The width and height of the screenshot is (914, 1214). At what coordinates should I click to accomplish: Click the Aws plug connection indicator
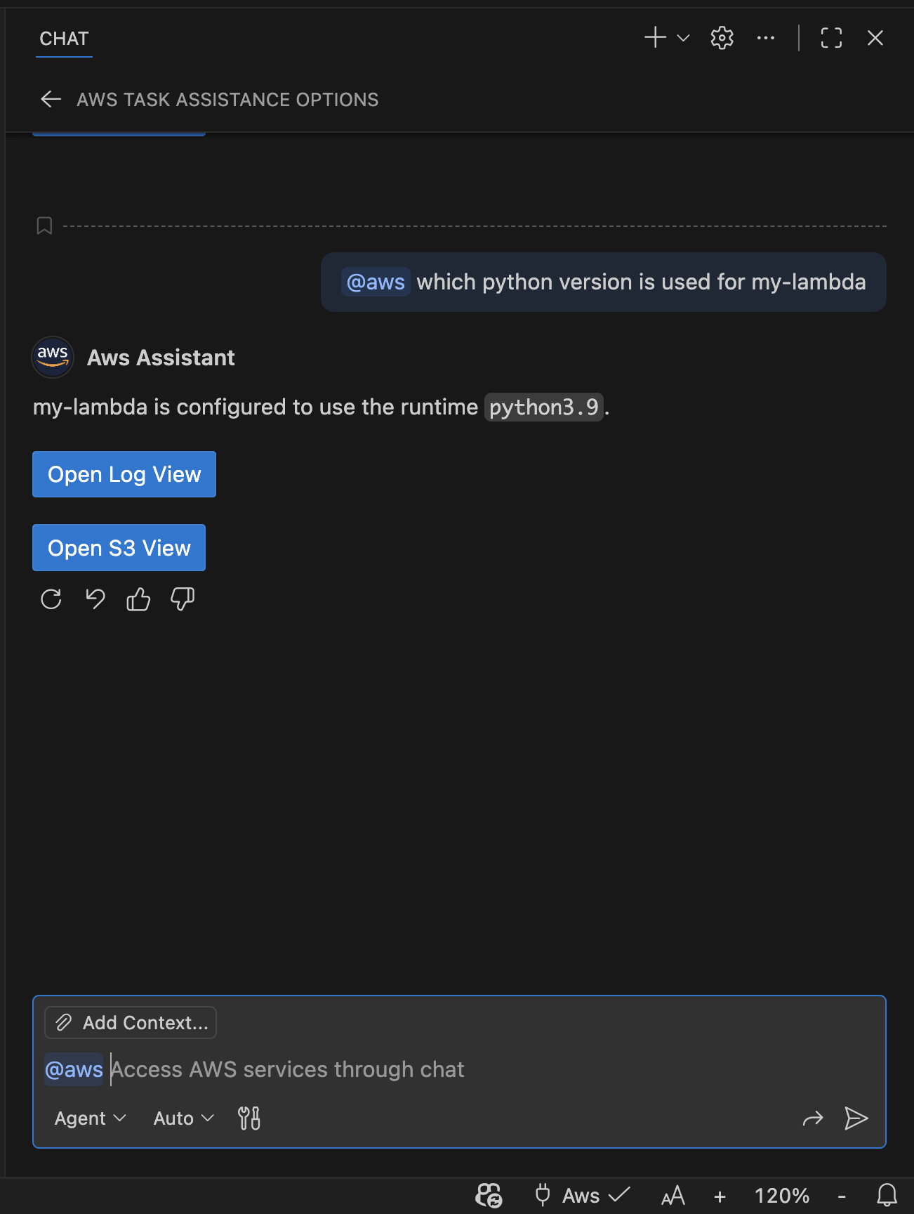[x=544, y=1196]
